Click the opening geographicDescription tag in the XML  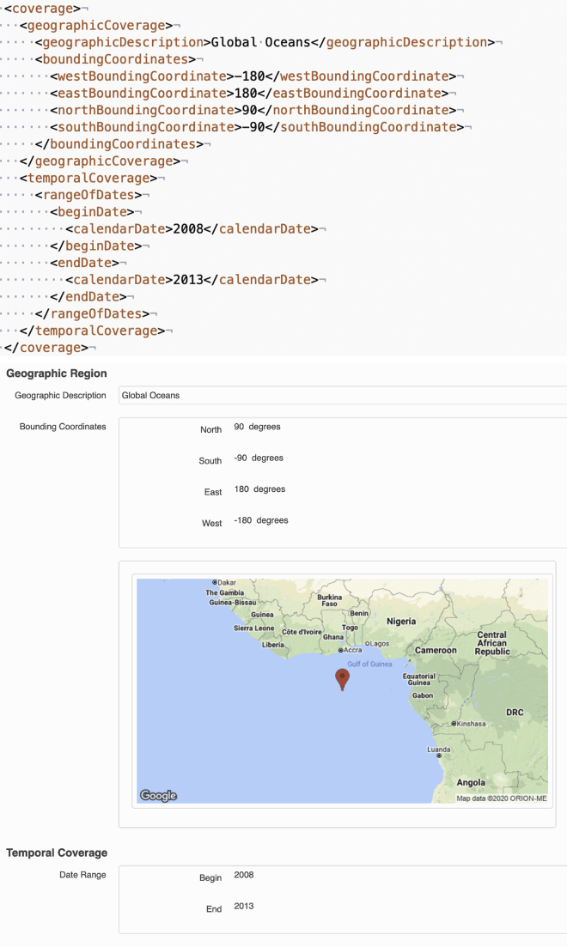[x=120, y=42]
